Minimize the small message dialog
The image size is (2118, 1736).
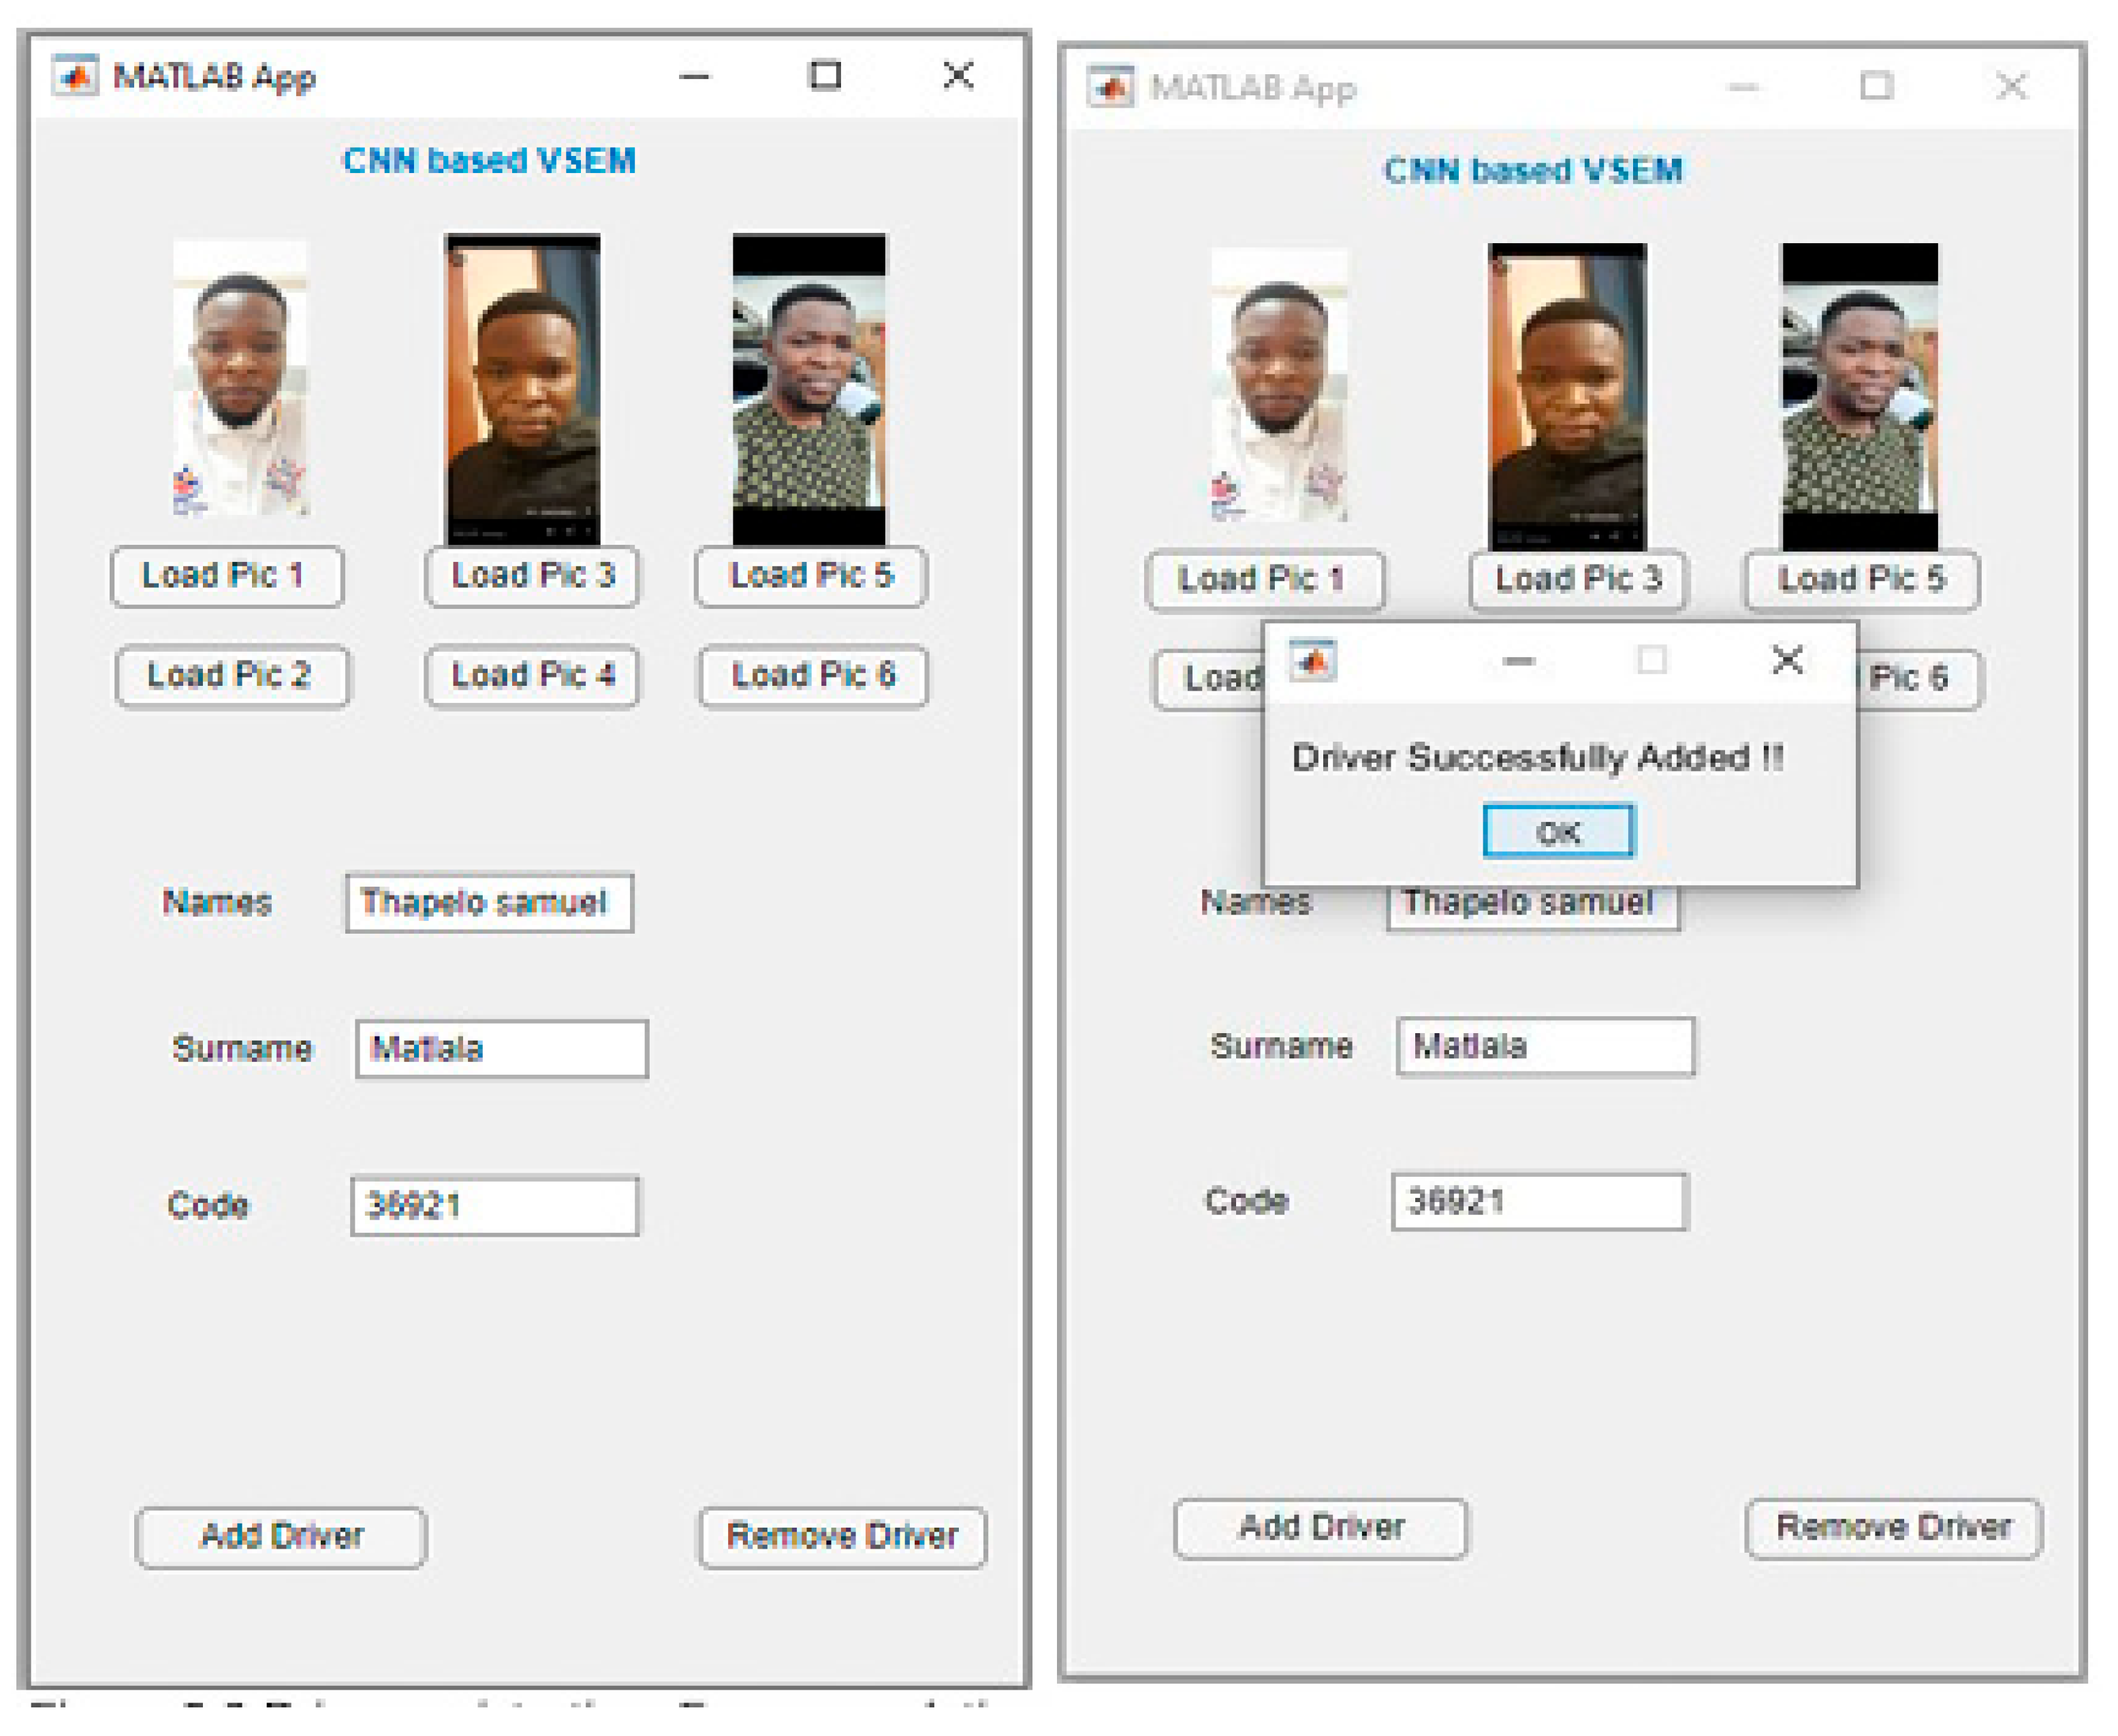click(x=1518, y=661)
